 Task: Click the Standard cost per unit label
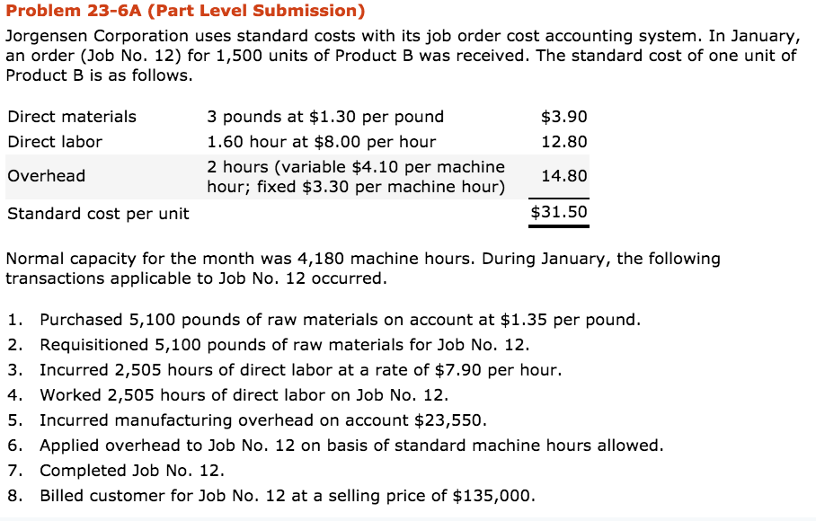[98, 214]
